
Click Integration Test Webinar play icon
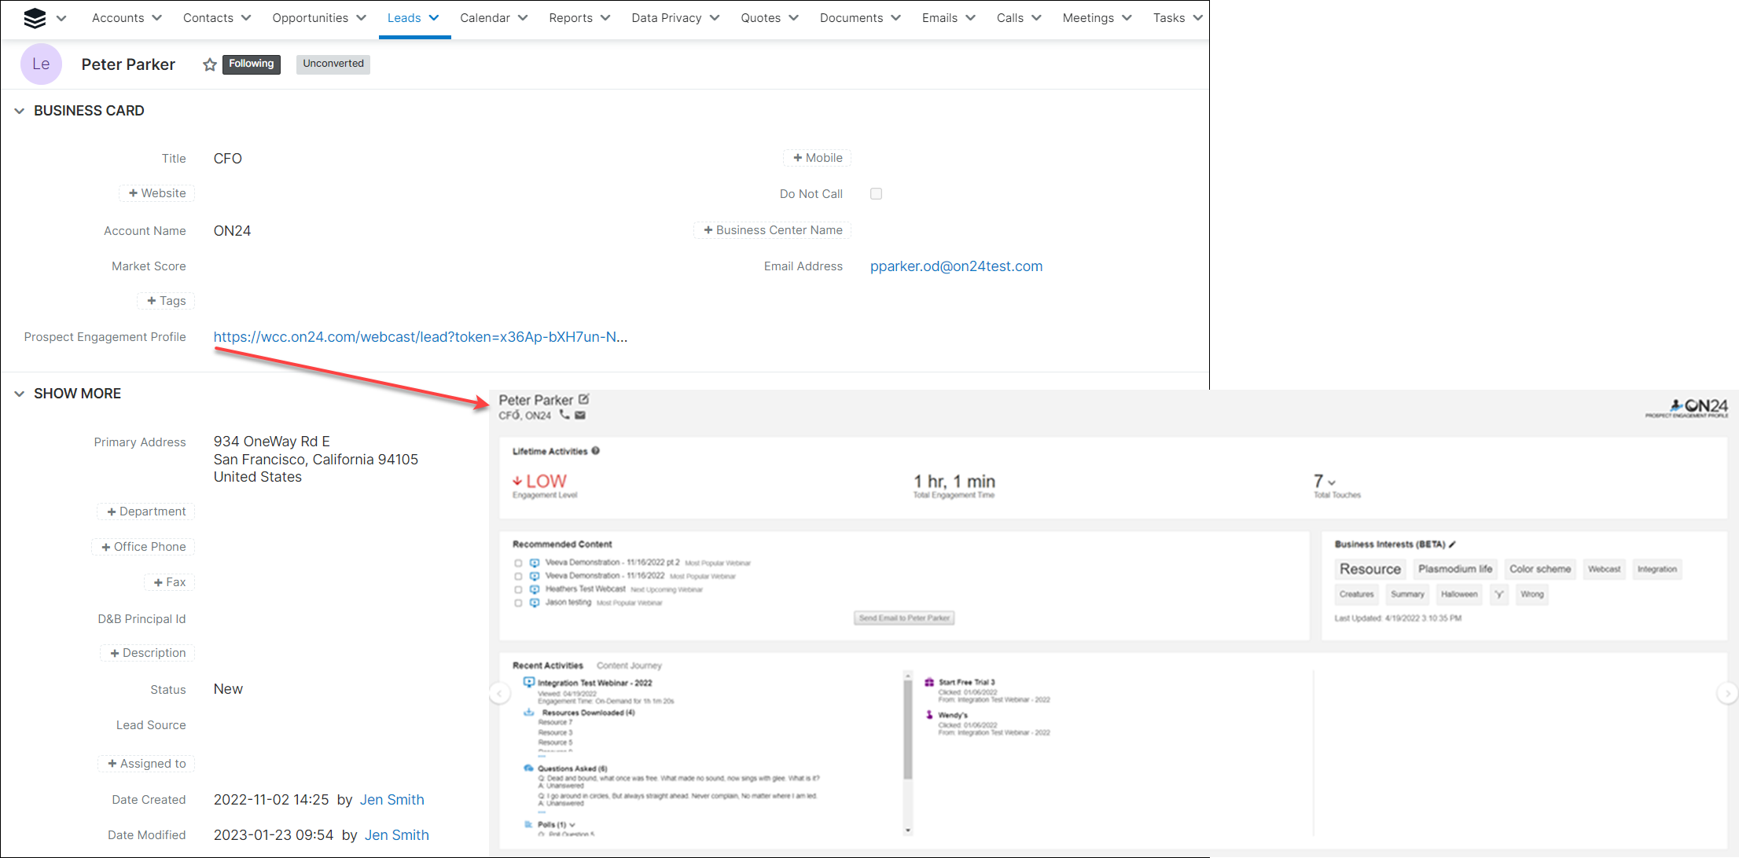tap(529, 682)
